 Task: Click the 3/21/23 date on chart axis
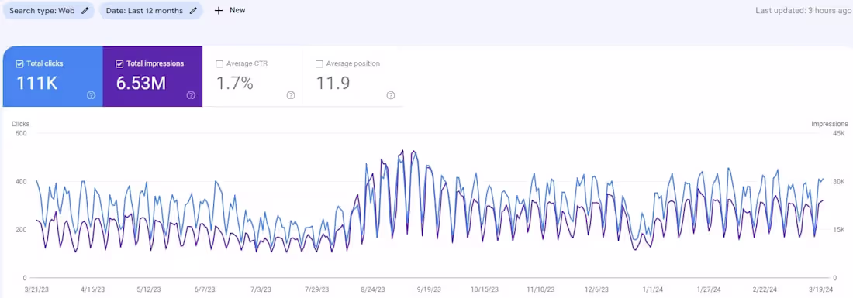click(x=36, y=289)
